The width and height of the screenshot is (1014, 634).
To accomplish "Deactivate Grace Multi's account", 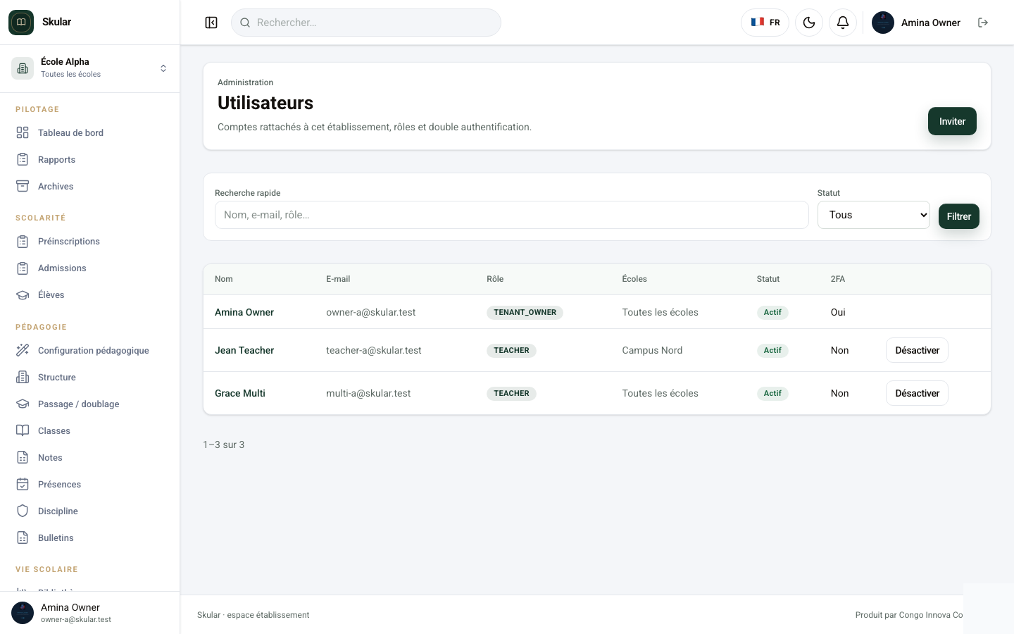I will pyautogui.click(x=917, y=393).
